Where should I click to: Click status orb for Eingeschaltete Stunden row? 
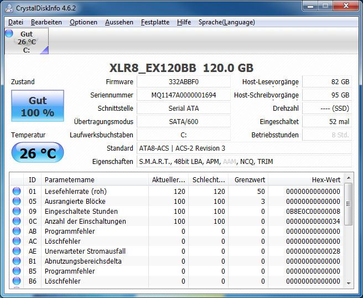17,211
